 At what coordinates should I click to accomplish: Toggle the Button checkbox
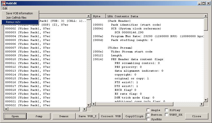click(148, 115)
